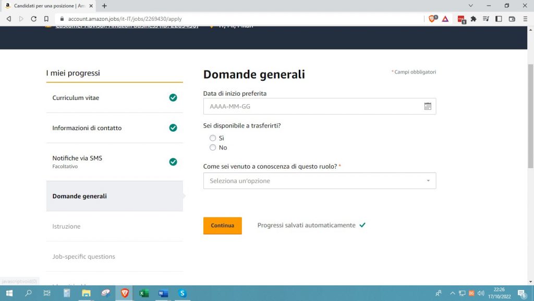Select Sì for relocation availability
This screenshot has width=534, height=301.
[x=213, y=137]
